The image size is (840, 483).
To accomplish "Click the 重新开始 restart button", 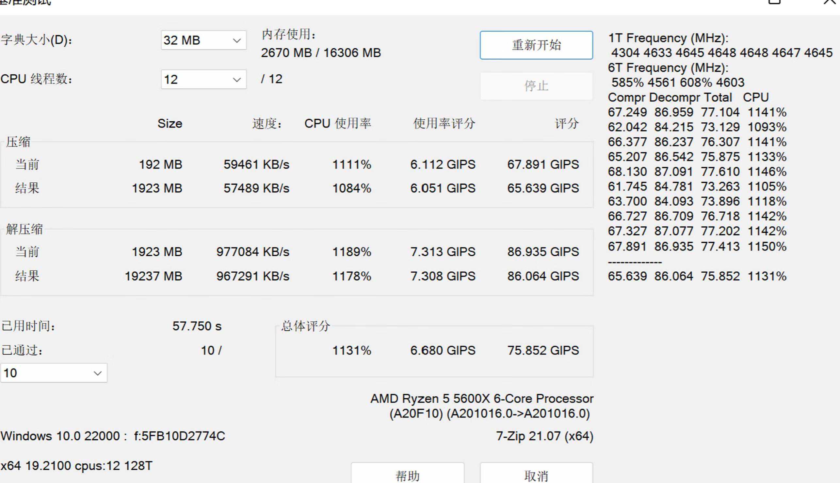I will click(536, 45).
